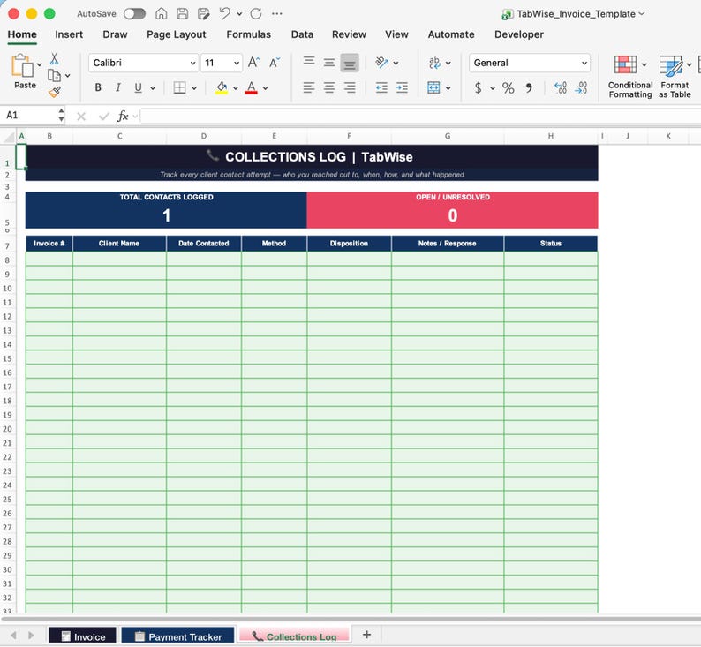Expand the fill color dropdown arrow

pyautogui.click(x=236, y=88)
